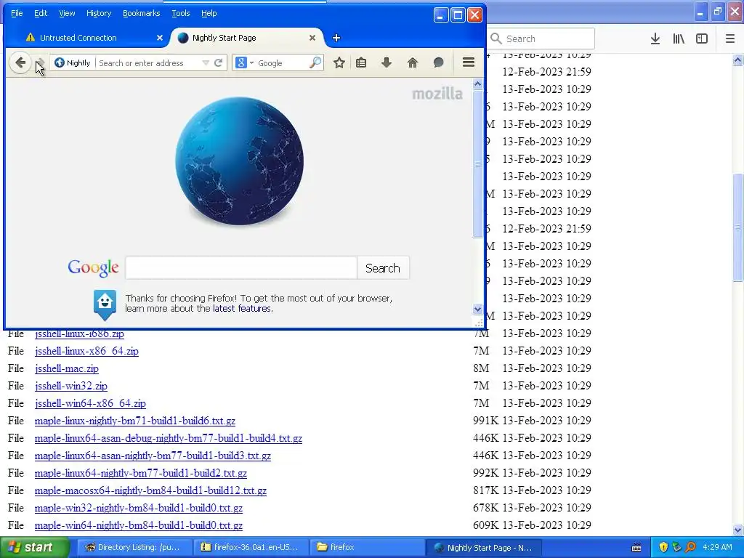The image size is (744, 558).
Task: Click the on-screen keyboard icon in taskbar
Action: [x=636, y=548]
